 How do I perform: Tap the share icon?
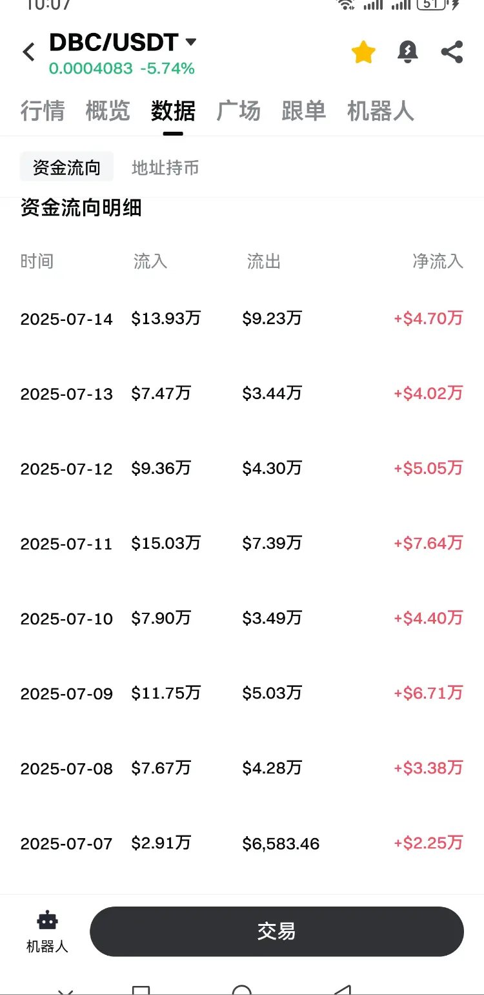click(452, 52)
